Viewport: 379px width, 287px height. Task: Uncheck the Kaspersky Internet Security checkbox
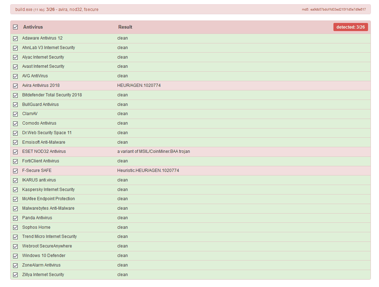click(x=16, y=190)
